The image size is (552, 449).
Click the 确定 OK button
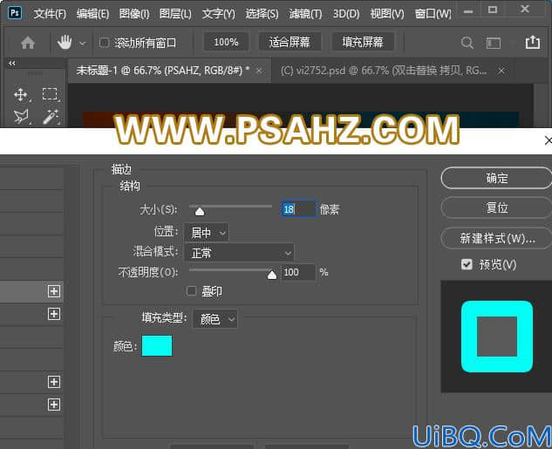[x=496, y=178]
